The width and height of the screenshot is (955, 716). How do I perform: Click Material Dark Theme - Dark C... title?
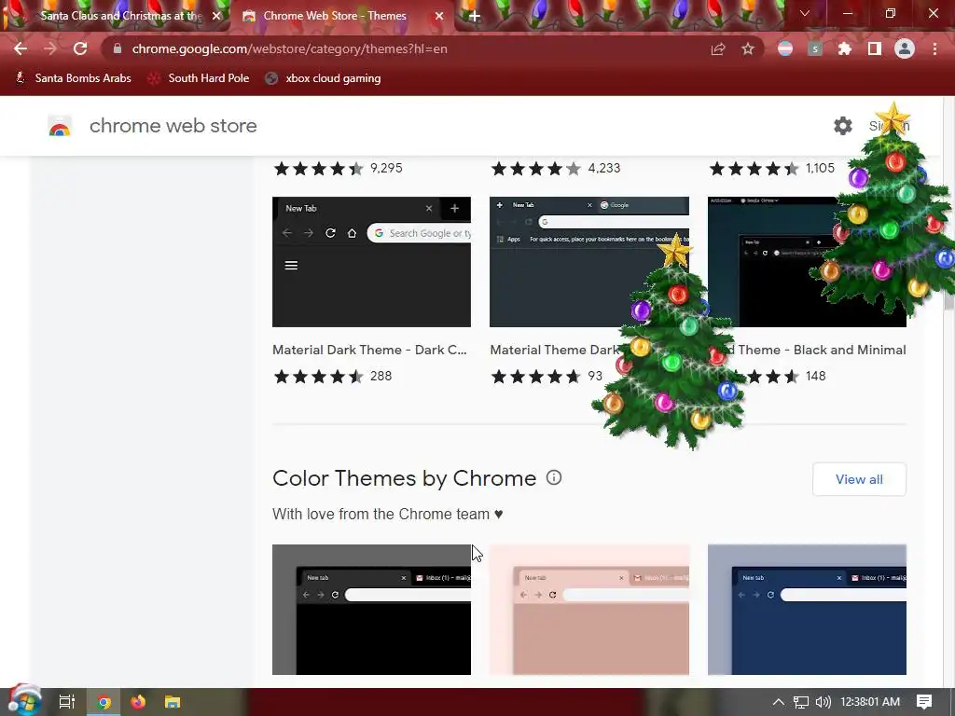point(369,350)
